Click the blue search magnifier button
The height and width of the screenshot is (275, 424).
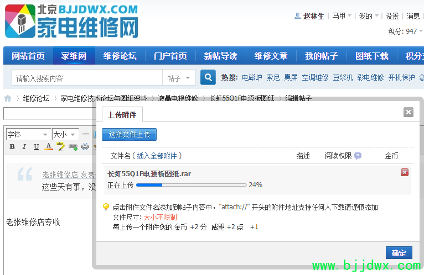point(208,78)
